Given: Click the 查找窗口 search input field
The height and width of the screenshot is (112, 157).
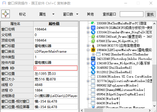Looking at the screenshot, I should [x=131, y=14].
